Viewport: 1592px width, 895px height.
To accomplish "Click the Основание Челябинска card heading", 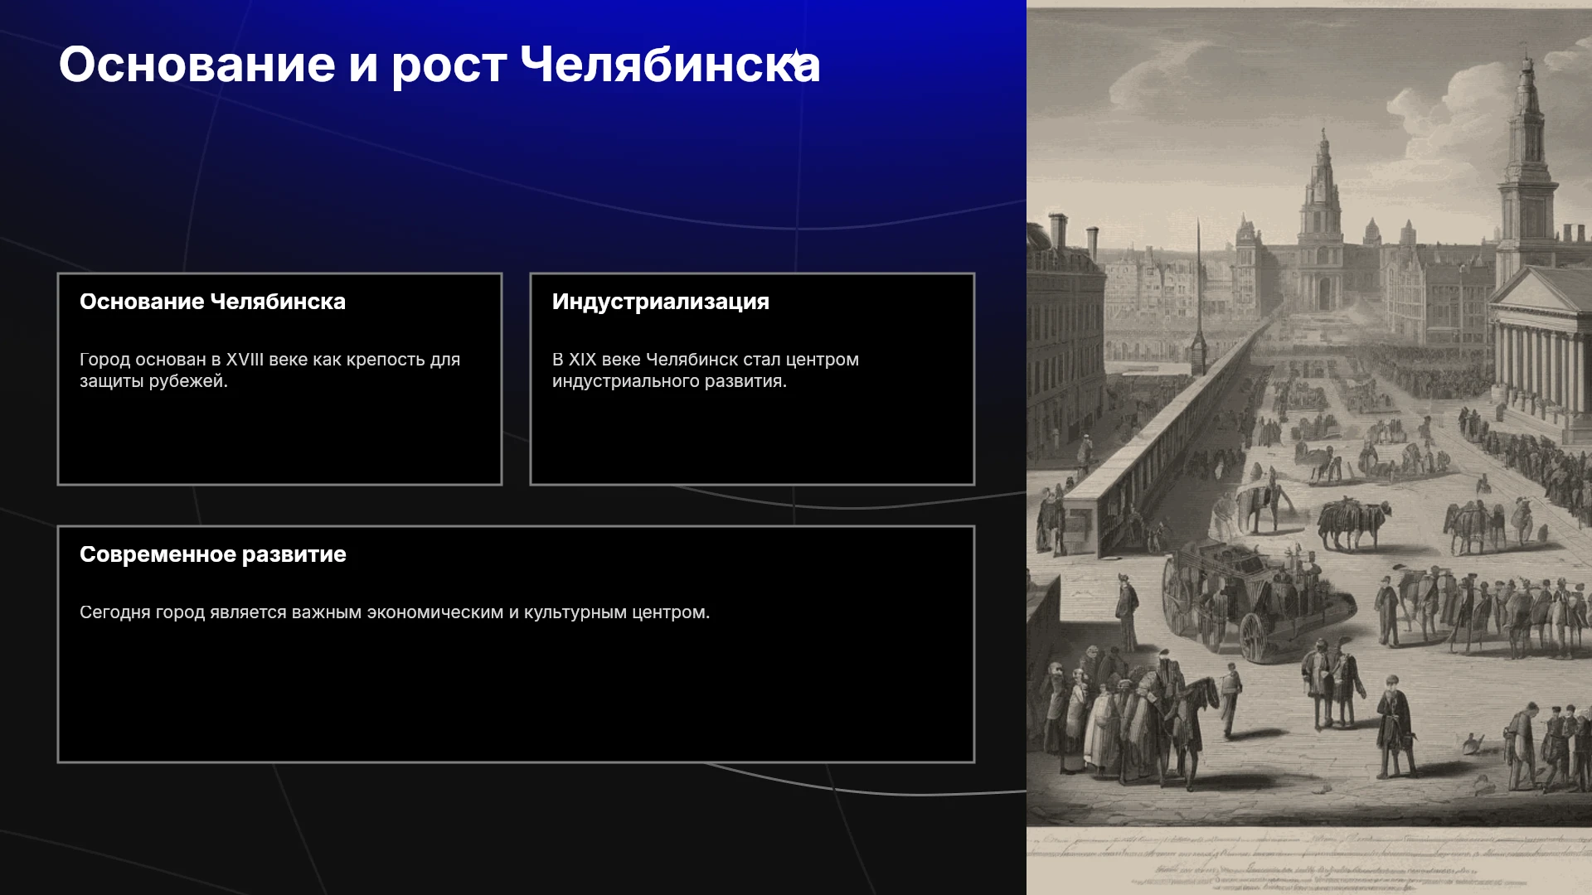I will pos(212,302).
